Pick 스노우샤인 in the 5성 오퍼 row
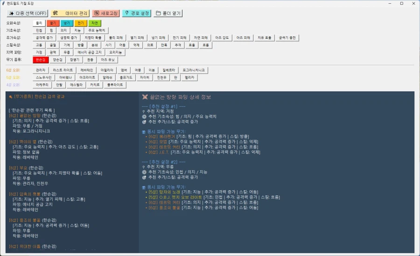420x256 pixels. (44, 77)
